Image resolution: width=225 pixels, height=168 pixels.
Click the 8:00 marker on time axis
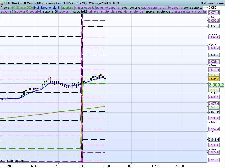82,166
